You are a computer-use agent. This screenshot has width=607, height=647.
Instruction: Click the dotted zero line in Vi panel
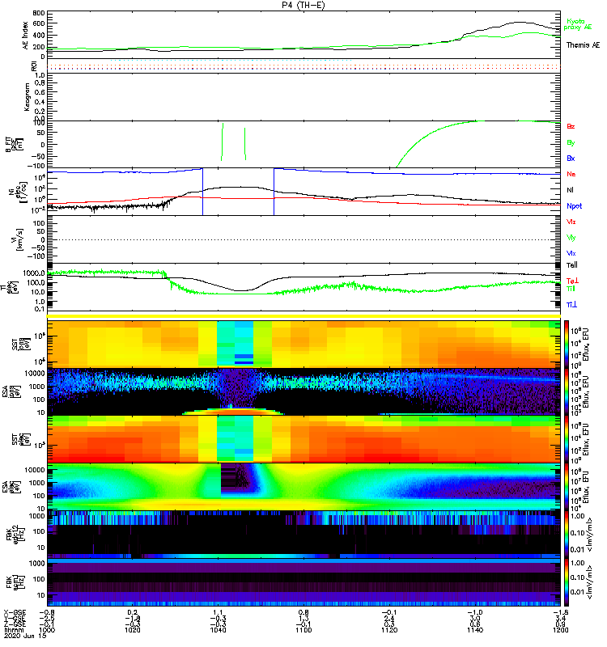click(303, 239)
